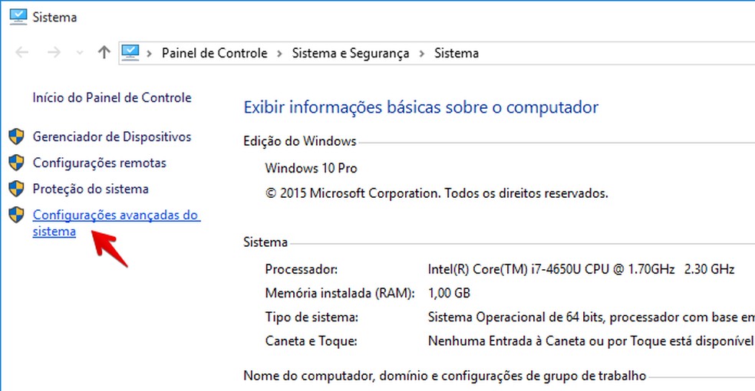
Task: Click the shield icon beside Gerenciador de Dispositivos
Action: tap(16, 137)
